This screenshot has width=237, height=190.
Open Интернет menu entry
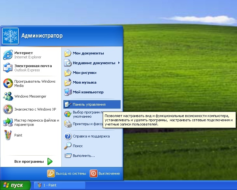[x=31, y=55]
